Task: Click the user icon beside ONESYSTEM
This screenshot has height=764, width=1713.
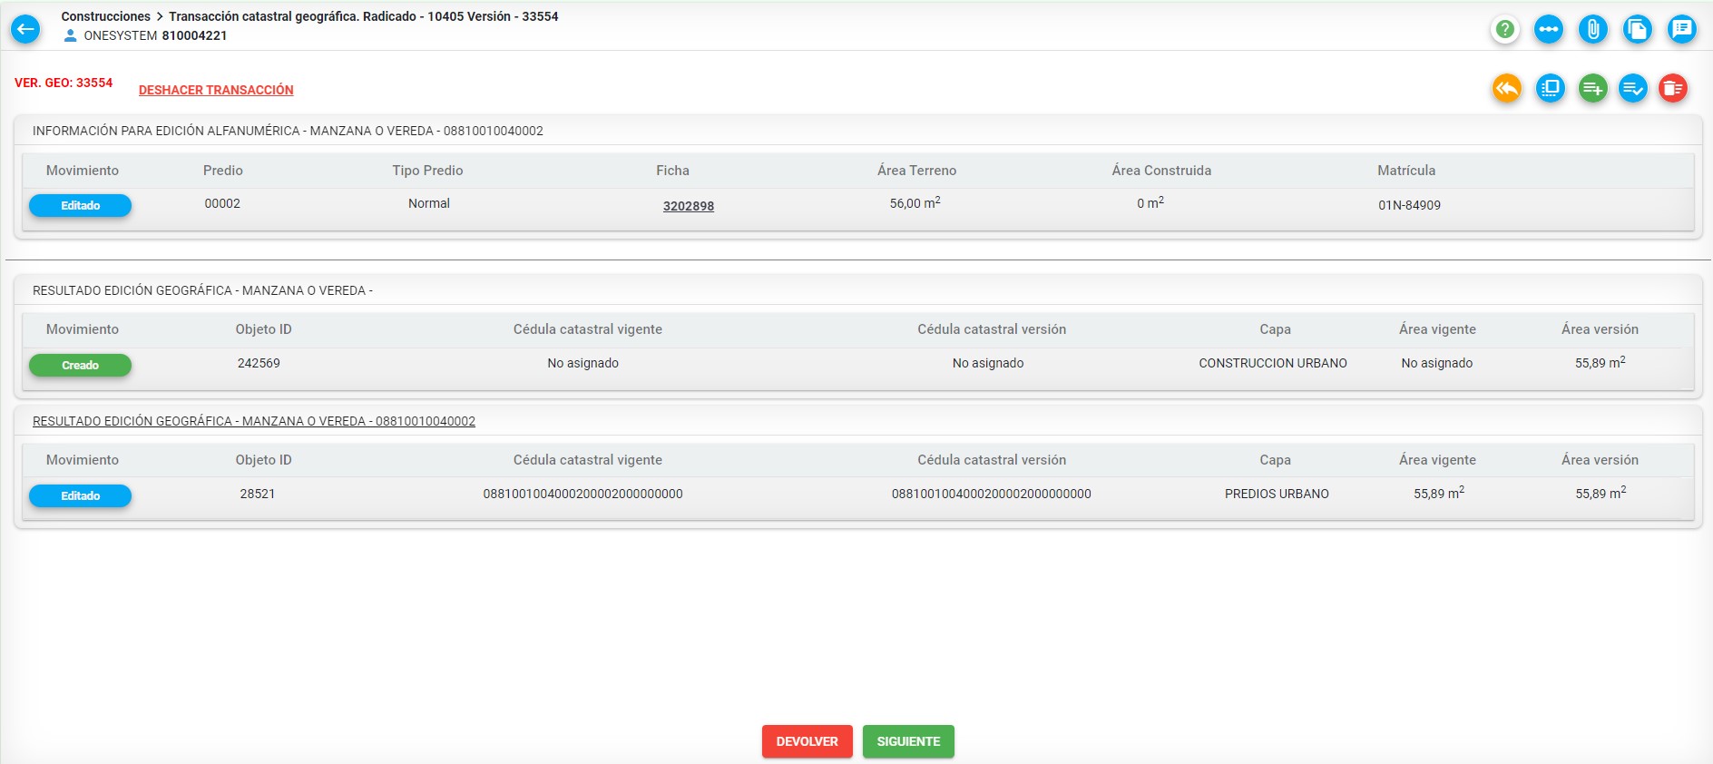Action: point(70,36)
